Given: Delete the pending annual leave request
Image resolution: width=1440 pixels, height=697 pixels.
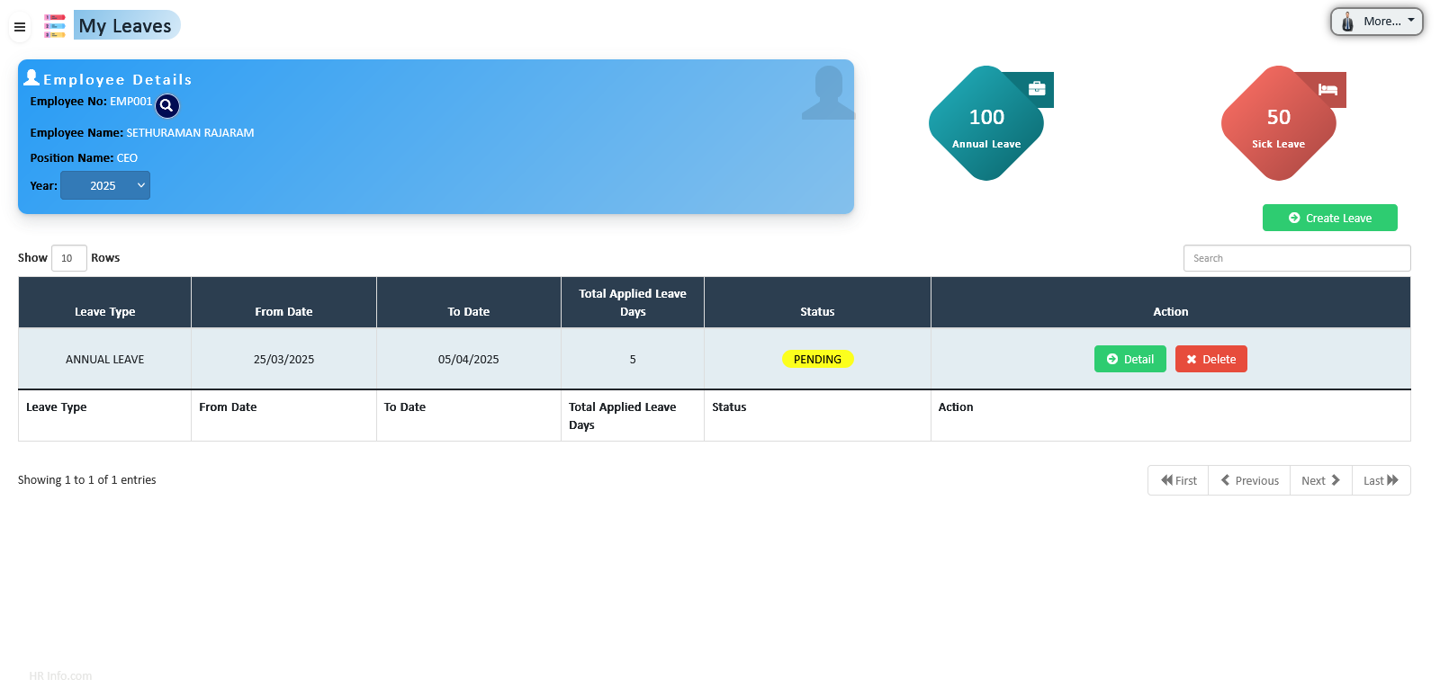Looking at the screenshot, I should pyautogui.click(x=1210, y=359).
